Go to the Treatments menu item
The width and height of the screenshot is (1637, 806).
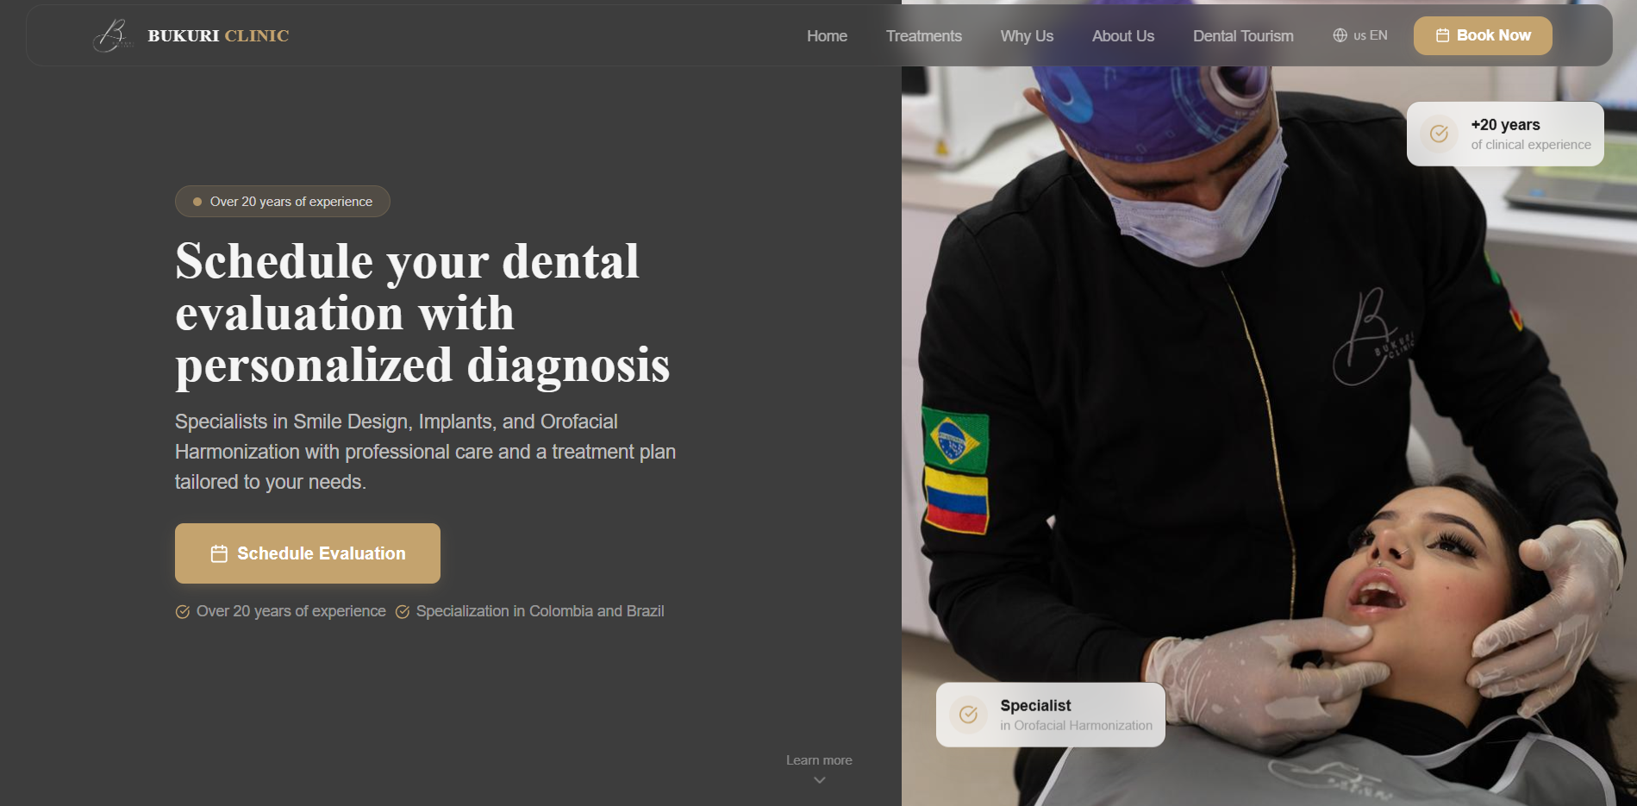(x=923, y=36)
